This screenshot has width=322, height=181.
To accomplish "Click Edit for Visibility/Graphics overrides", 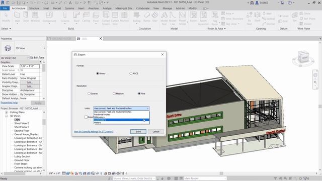I will pyautogui.click(x=30, y=82).
